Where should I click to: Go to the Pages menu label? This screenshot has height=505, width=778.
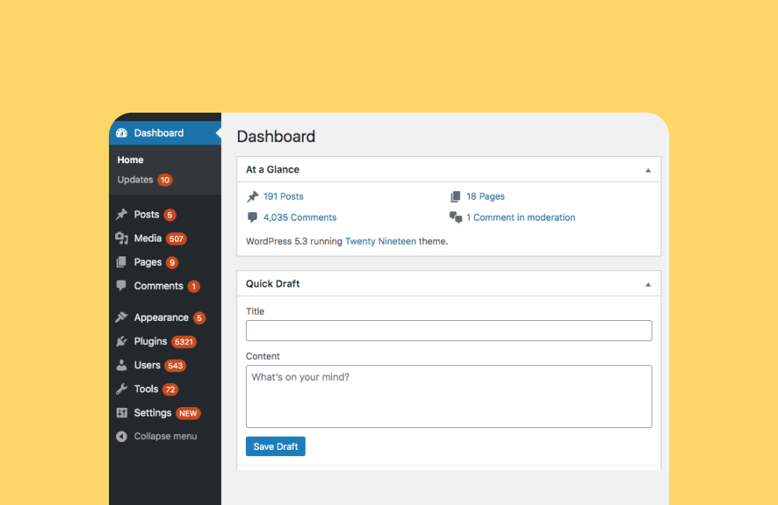pyautogui.click(x=148, y=262)
